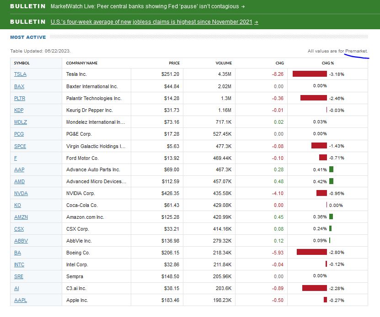Click the VOLUME column header

(x=224, y=63)
